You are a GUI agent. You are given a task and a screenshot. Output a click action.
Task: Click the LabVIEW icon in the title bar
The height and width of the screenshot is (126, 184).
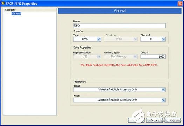3,3
